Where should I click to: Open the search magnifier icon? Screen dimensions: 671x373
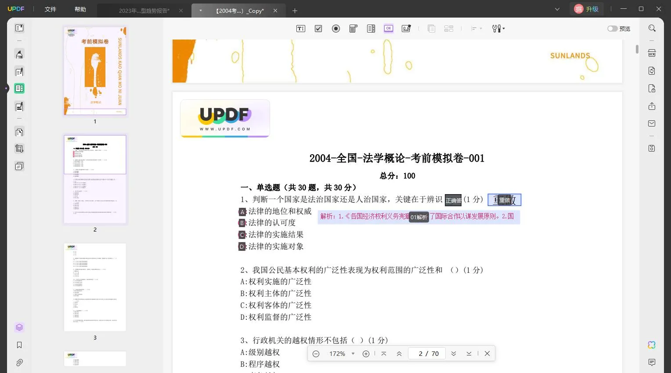tap(652, 28)
